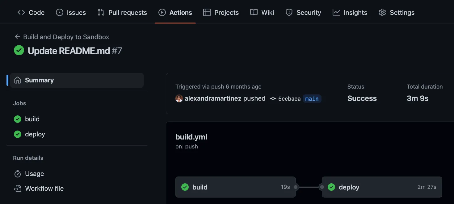Click the Projects table icon
Screen dimensions: 454x204
pos(207,13)
